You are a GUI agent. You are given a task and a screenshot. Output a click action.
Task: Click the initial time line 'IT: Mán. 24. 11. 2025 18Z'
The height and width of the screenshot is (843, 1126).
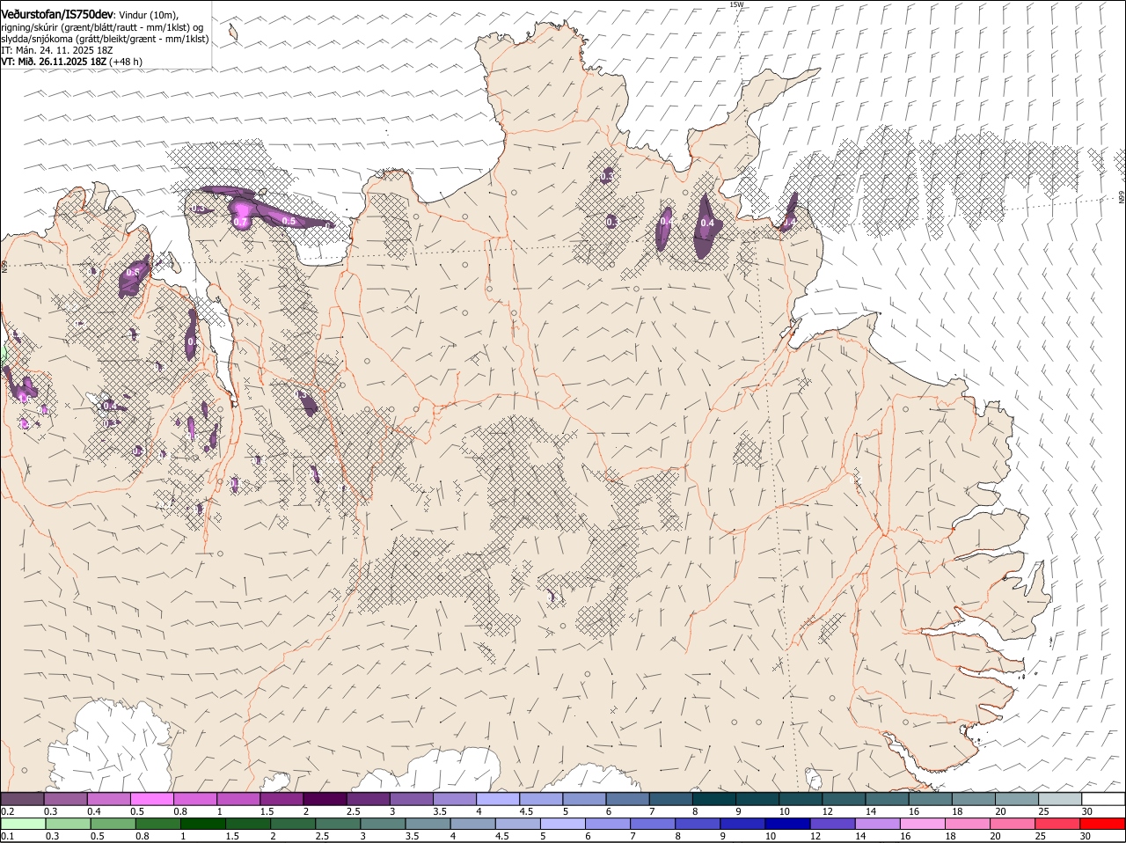coord(59,50)
